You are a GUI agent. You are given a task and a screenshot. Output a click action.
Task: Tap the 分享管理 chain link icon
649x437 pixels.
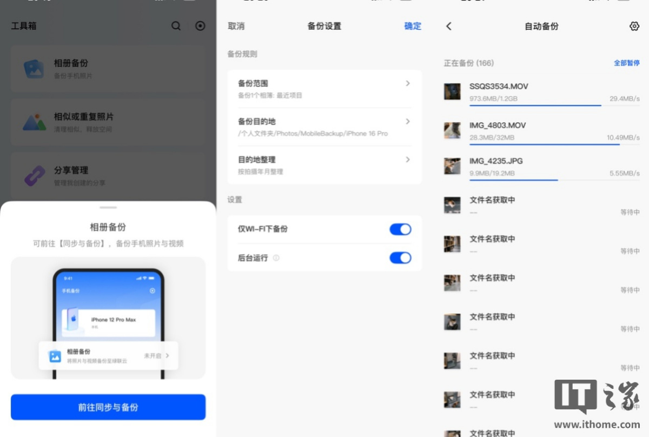34,176
